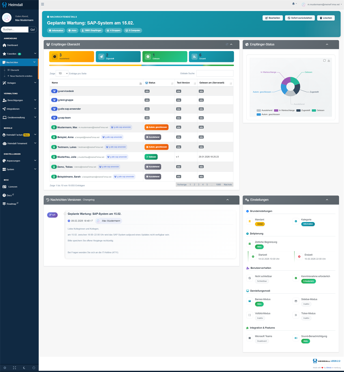
Task: Focus the Suchen sidebar search field
Action: pos(15,30)
